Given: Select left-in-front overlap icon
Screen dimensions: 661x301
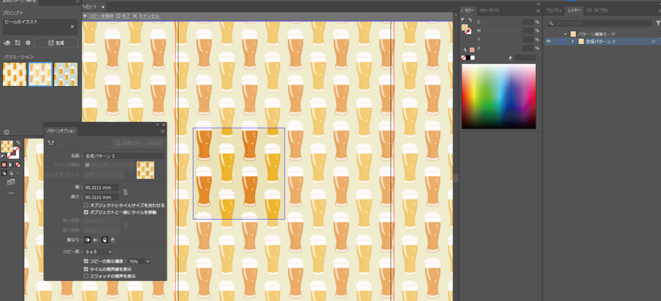Looking at the screenshot, I should click(x=88, y=240).
